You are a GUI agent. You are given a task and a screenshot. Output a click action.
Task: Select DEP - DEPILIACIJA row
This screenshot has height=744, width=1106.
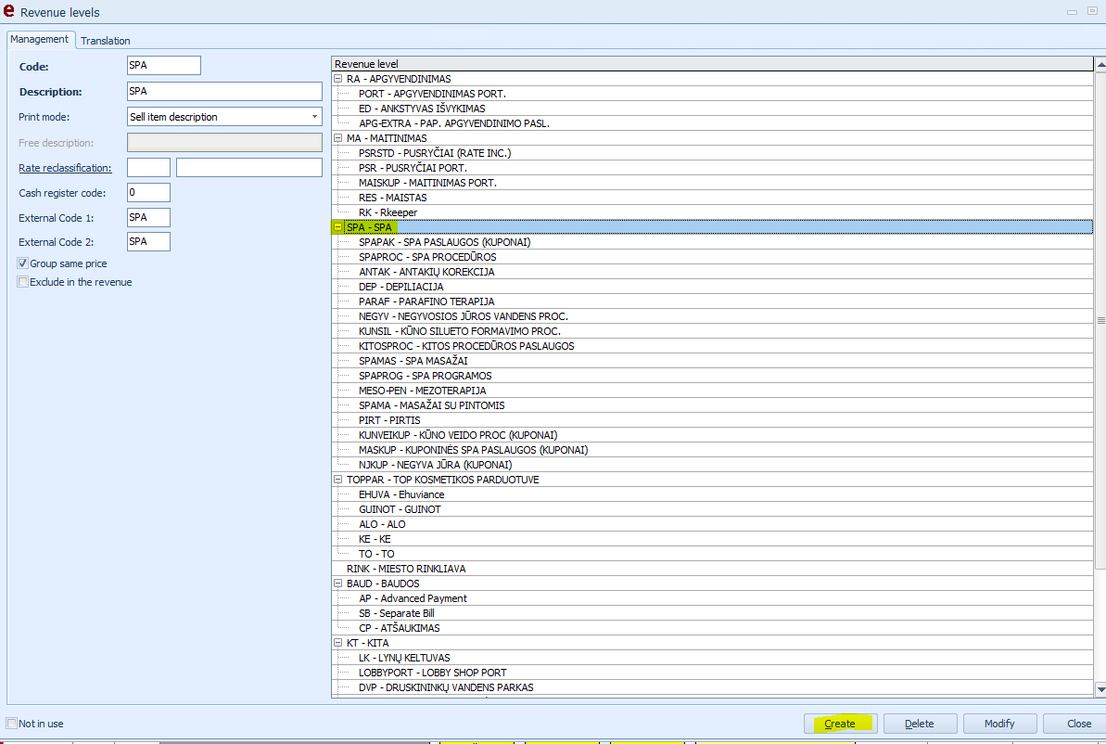tap(712, 287)
